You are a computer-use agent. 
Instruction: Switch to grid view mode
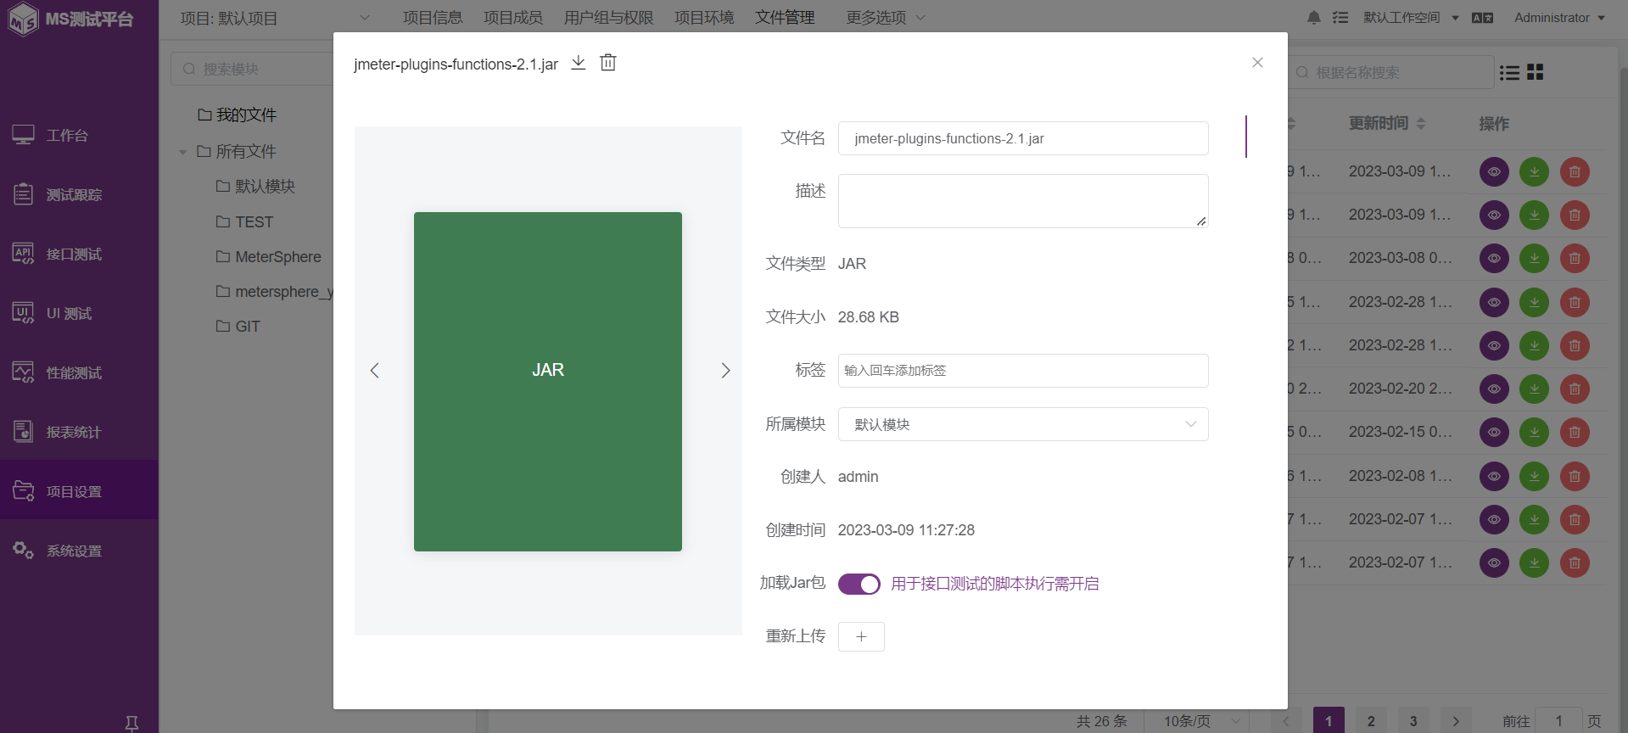[1536, 72]
